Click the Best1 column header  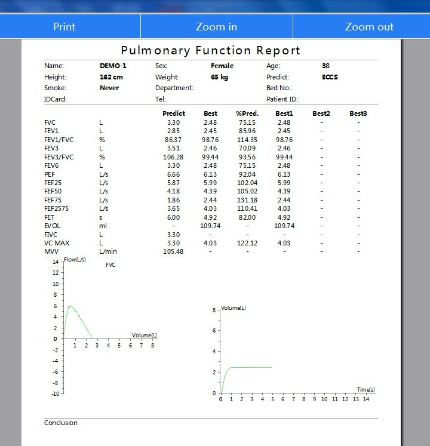tap(284, 113)
